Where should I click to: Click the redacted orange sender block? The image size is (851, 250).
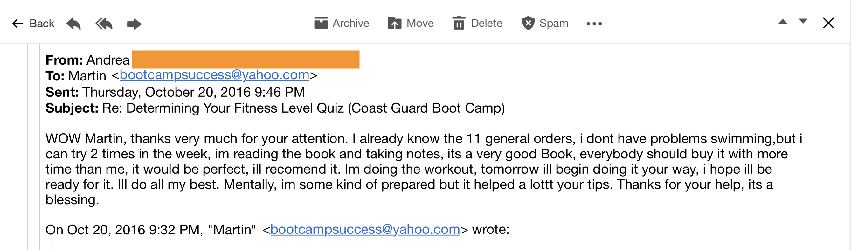tap(246, 60)
